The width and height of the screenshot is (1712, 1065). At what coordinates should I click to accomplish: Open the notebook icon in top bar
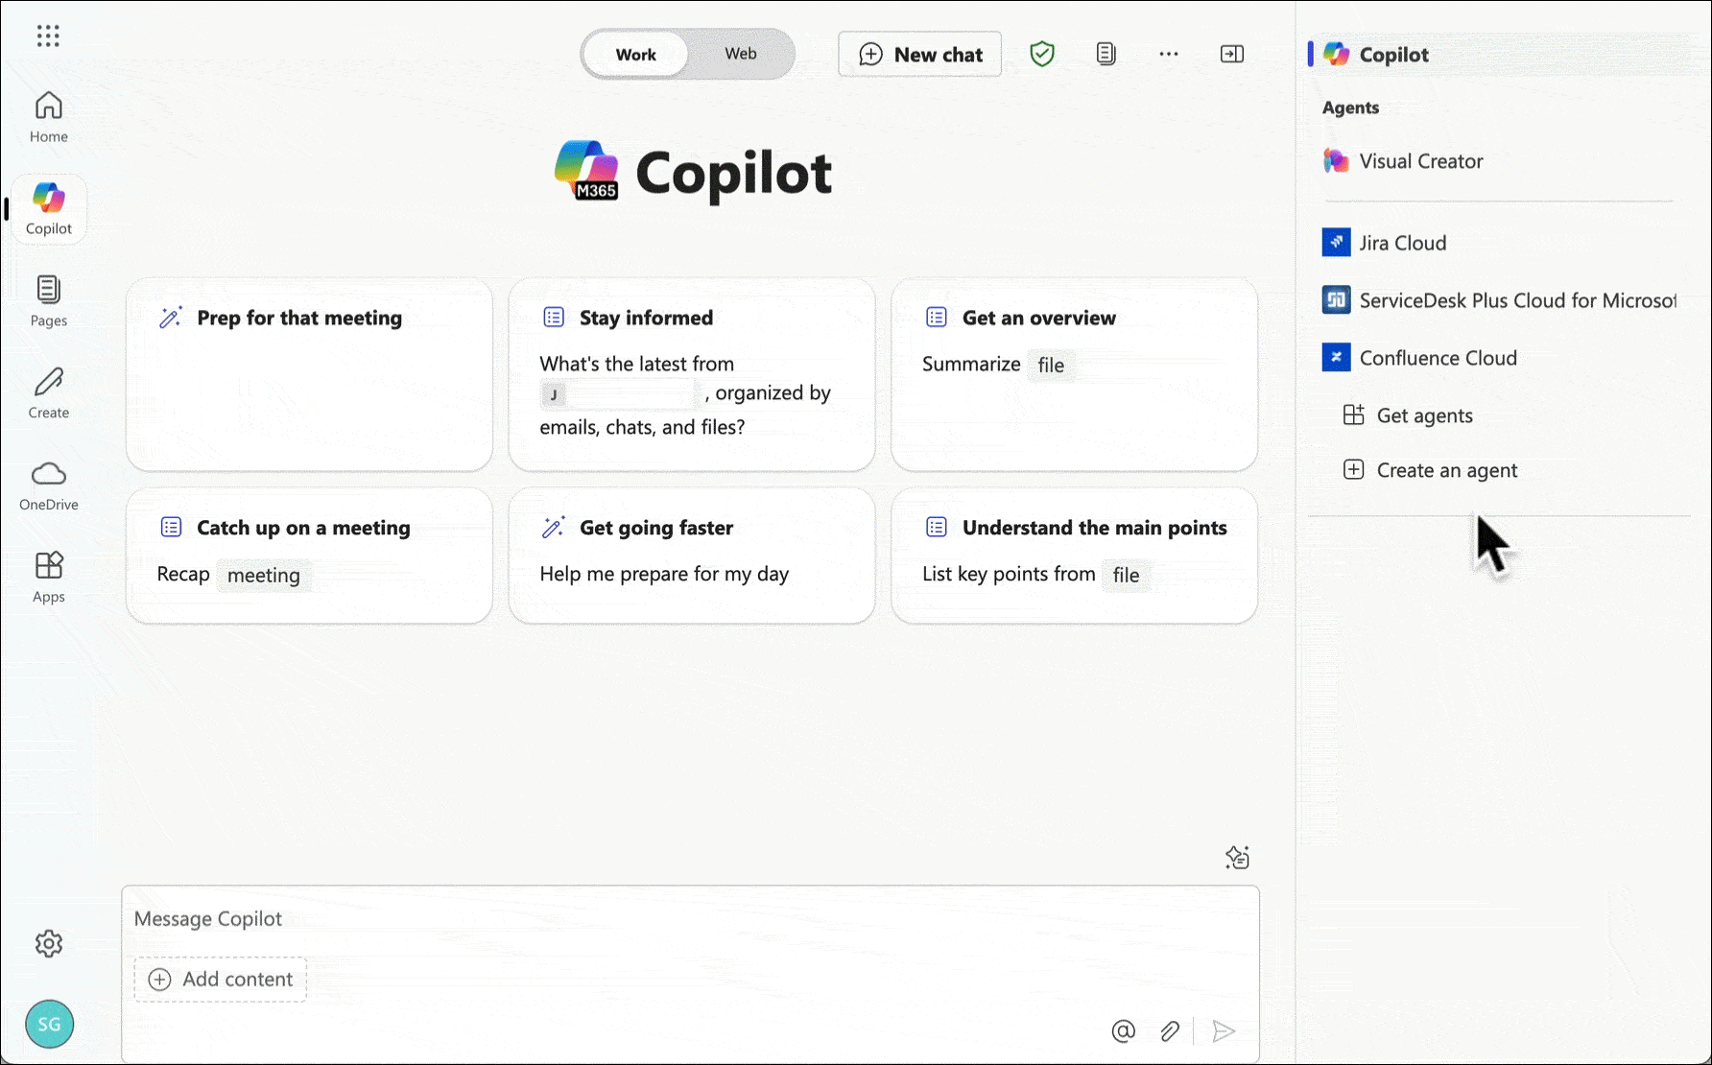(x=1106, y=54)
